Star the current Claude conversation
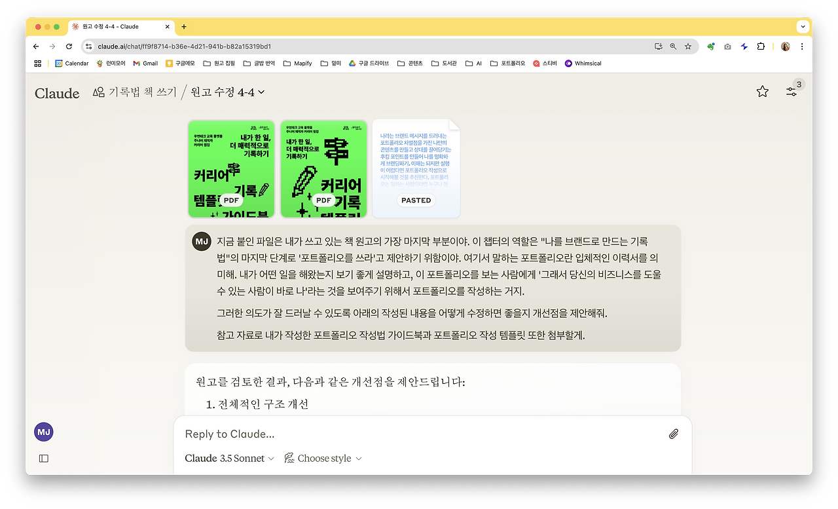This screenshot has width=838, height=509. click(762, 92)
